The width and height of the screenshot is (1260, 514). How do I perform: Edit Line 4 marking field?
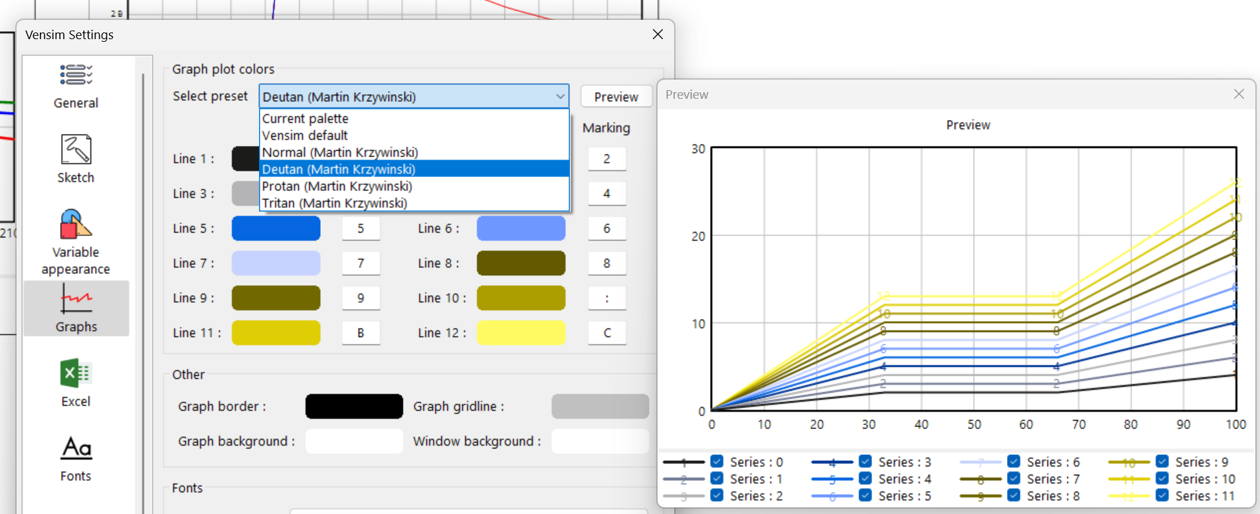(x=606, y=194)
